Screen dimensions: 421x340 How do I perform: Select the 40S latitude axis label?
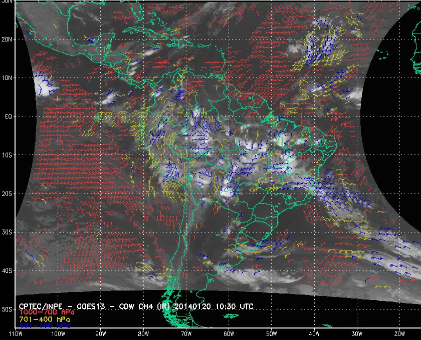7,270
